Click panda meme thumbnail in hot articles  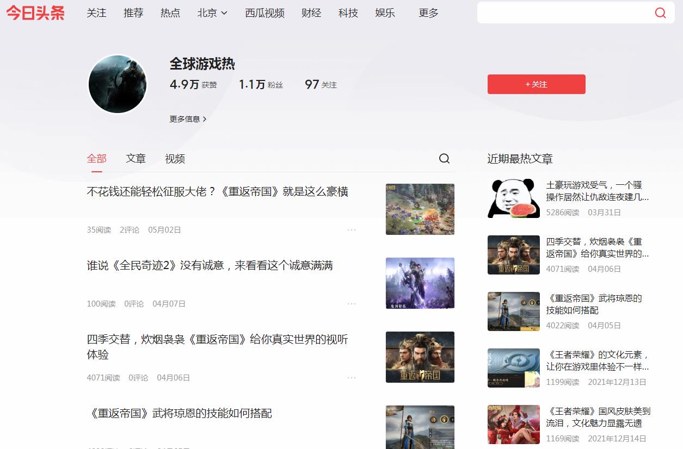click(x=514, y=198)
